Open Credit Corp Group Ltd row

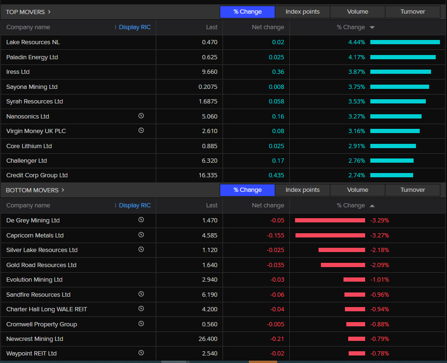(223, 175)
